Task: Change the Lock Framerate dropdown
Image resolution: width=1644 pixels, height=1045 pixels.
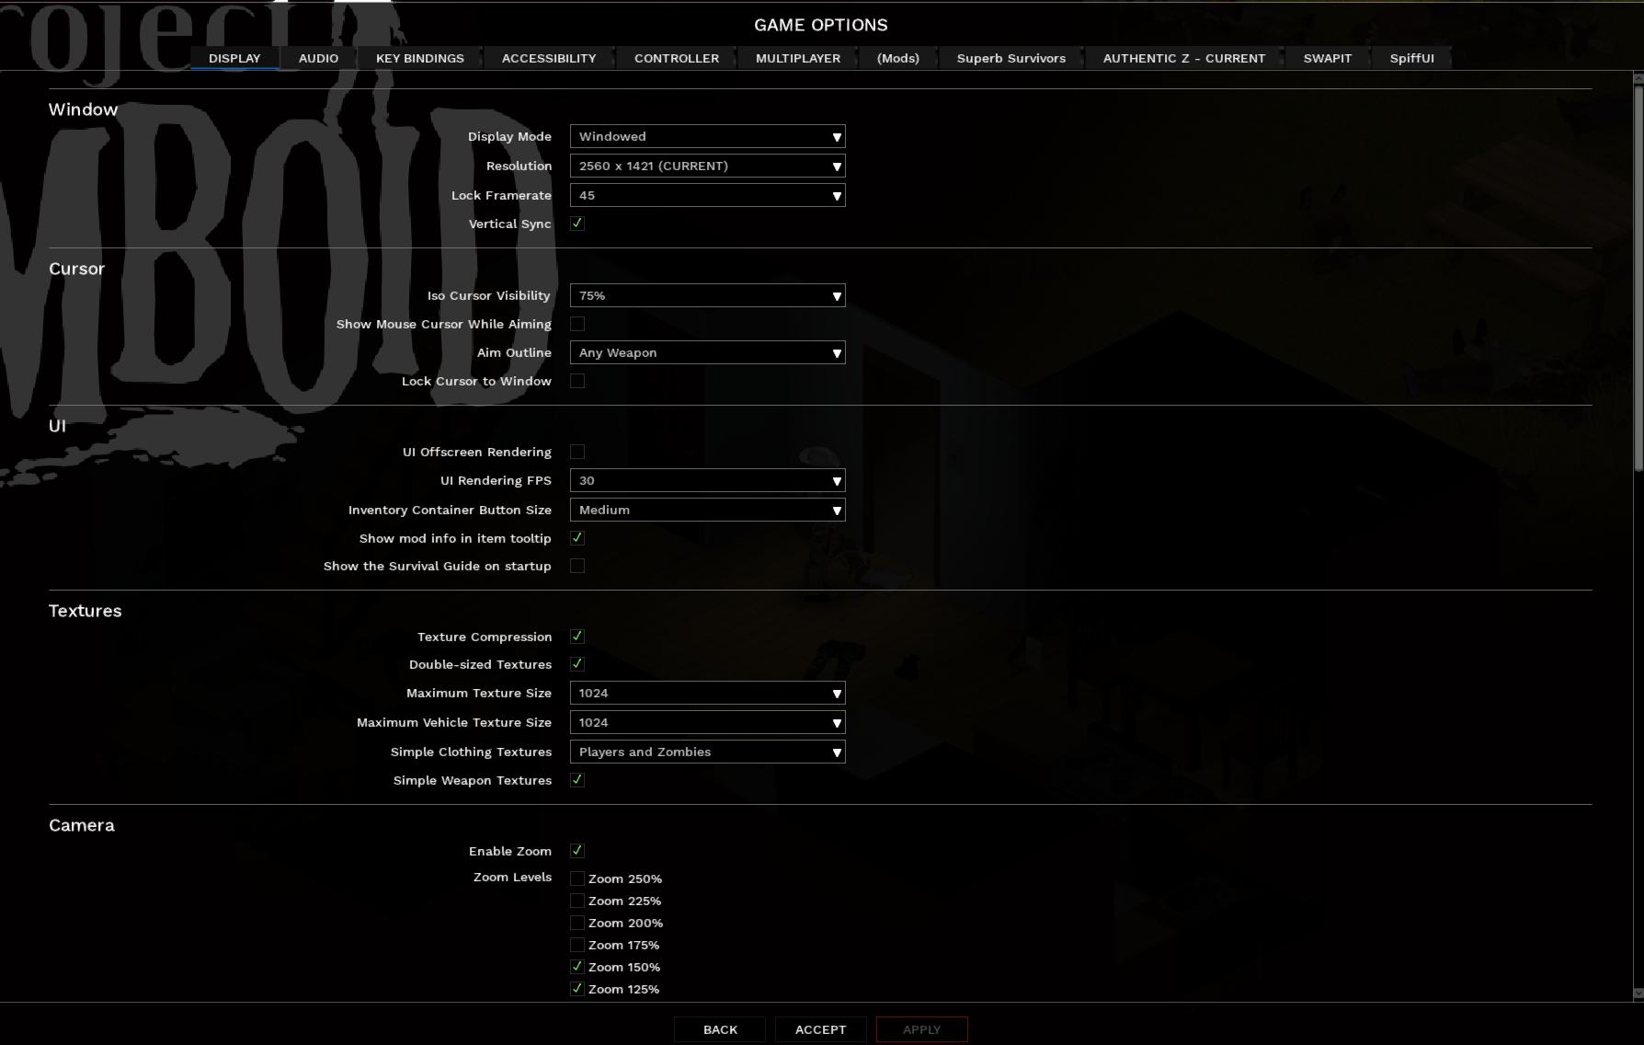Action: click(707, 195)
